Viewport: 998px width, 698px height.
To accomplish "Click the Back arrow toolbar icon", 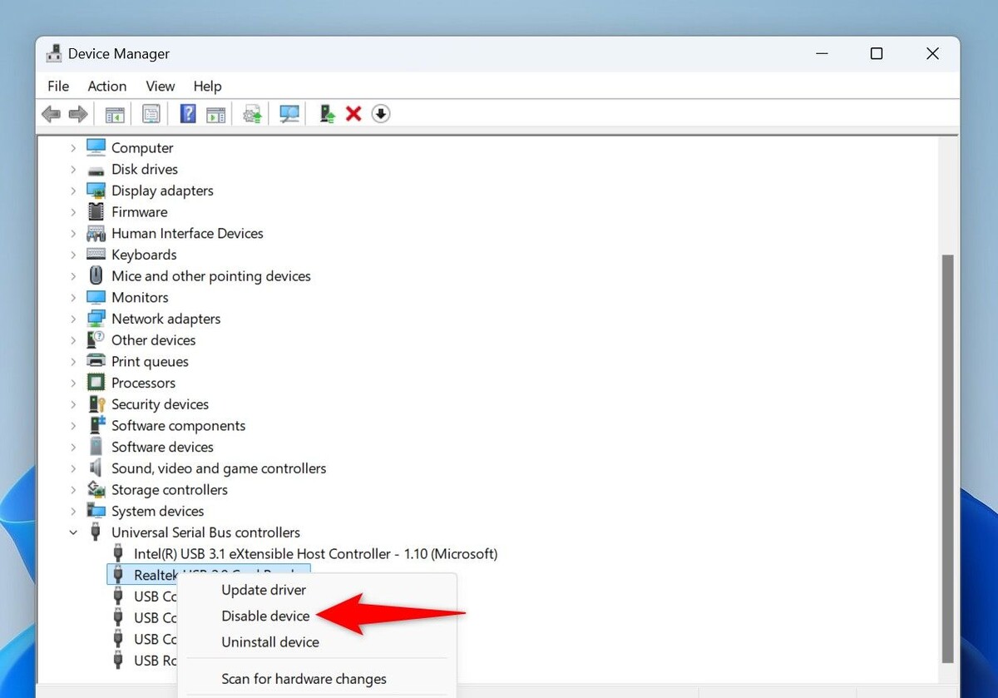I will [x=51, y=114].
